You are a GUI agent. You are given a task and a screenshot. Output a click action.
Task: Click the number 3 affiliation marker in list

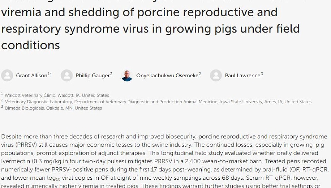tap(2, 107)
